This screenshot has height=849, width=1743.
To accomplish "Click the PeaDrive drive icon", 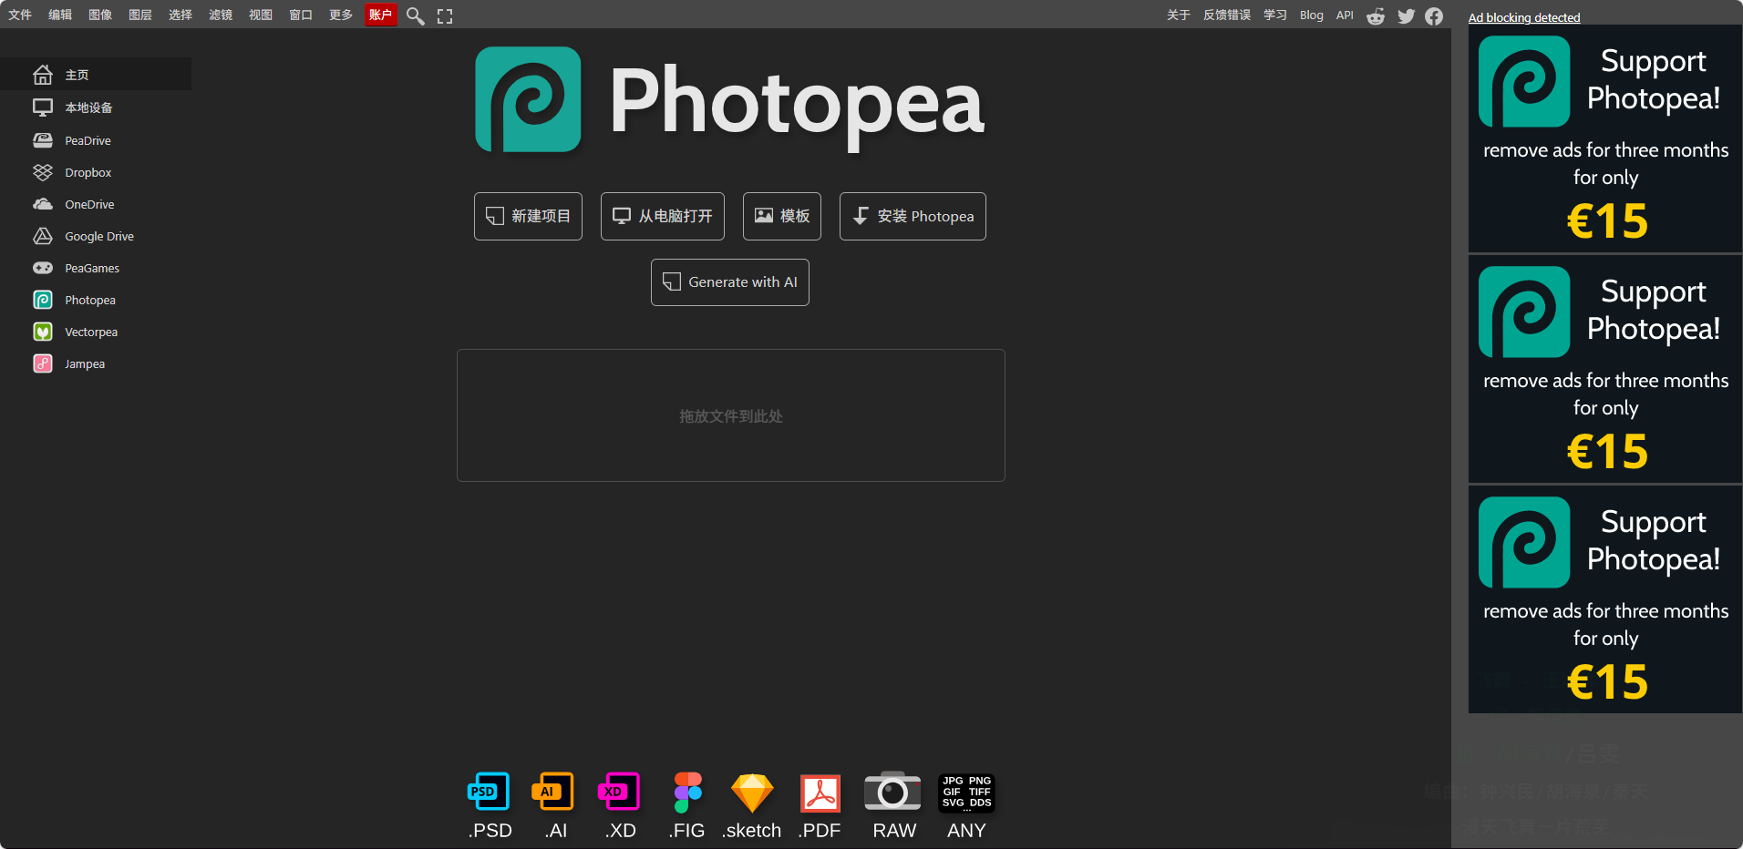I will coord(43,140).
